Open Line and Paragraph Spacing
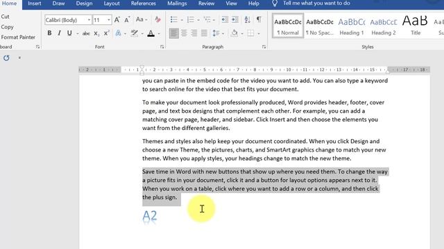This screenshot has width=444, height=249. pyautogui.click(x=216, y=33)
